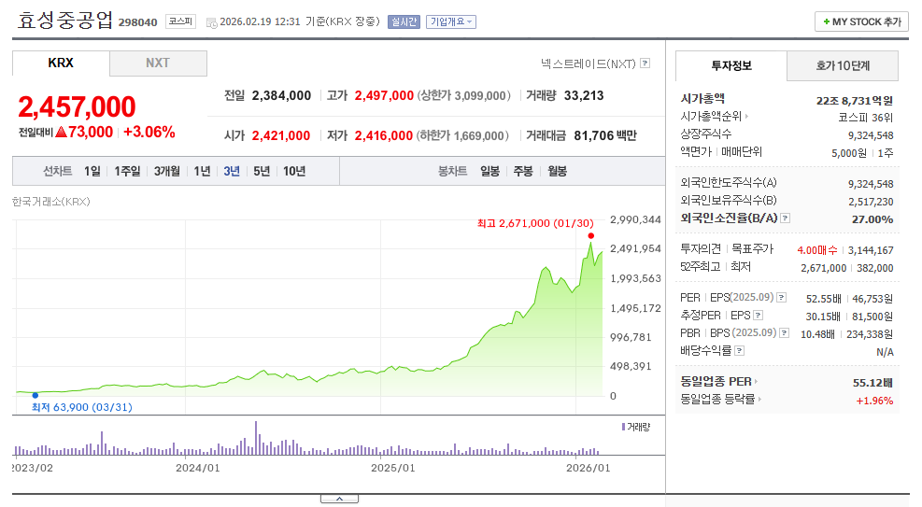
Task: Click the purple 거래량 legend marker
Action: click(x=623, y=427)
